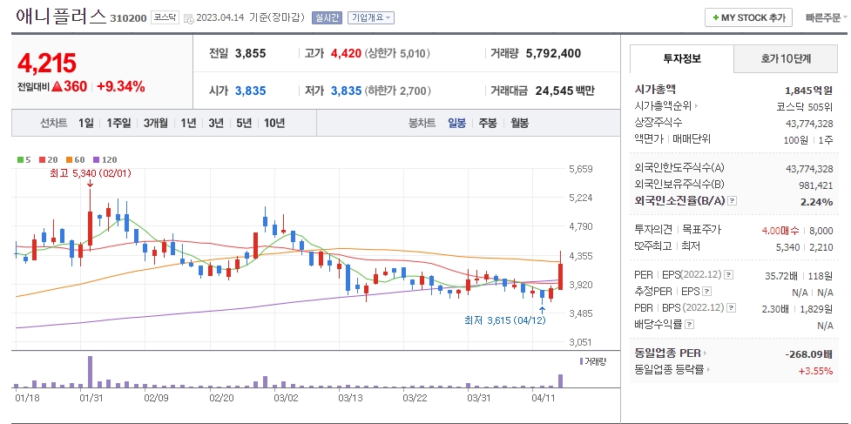Toggle the 실시간 real-time button

tap(326, 17)
